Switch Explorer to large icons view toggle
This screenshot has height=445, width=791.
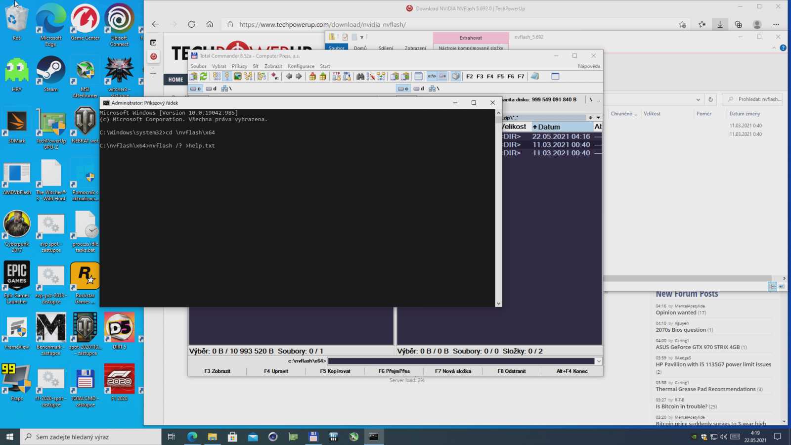coord(782,286)
